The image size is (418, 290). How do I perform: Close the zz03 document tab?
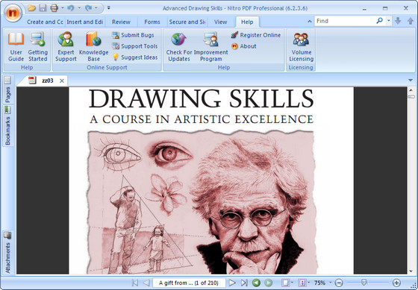61,81
